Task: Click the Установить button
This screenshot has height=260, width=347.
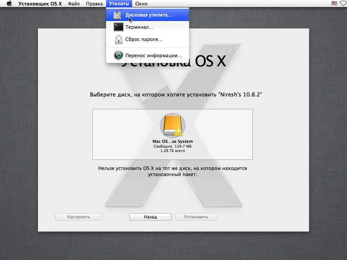Action: click(x=197, y=217)
